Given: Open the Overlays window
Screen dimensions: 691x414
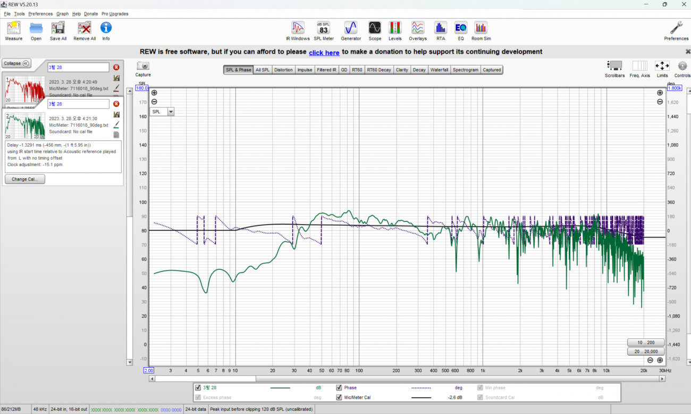Looking at the screenshot, I should pyautogui.click(x=418, y=31).
